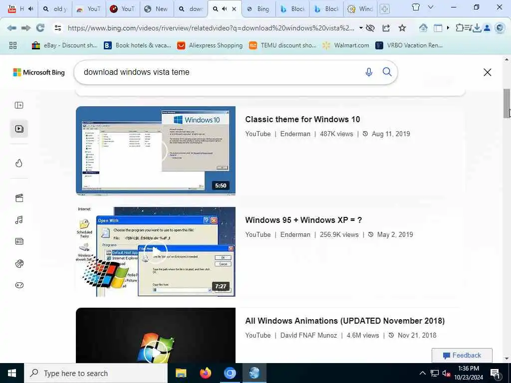Switch to the 'New' tab
This screenshot has width=511, height=383.
click(157, 9)
